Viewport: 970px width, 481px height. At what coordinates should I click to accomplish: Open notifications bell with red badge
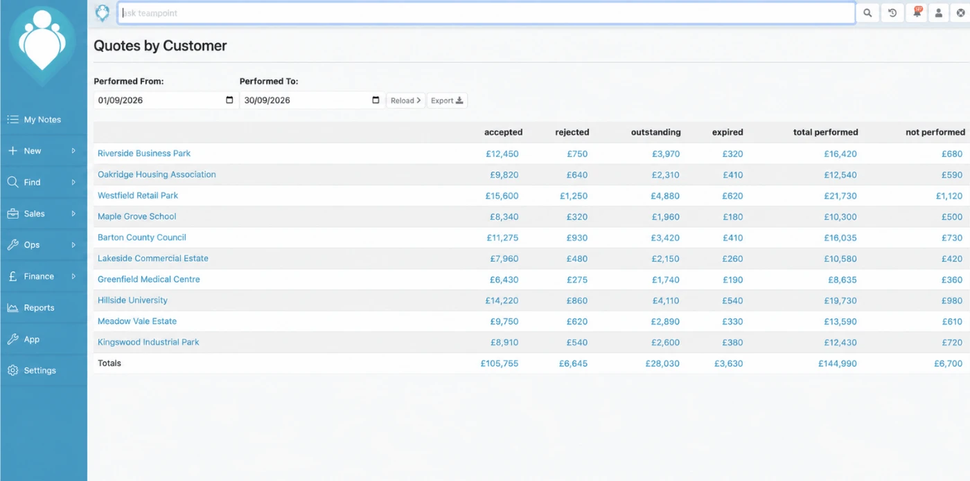tap(917, 12)
